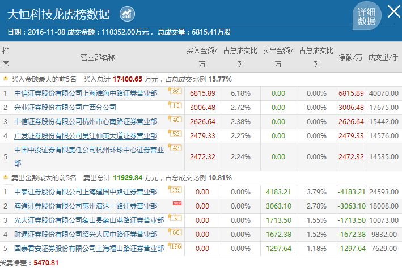Open 财通证券股份有限公司绍兴人民中路证券营业部 link
Image resolution: width=402 pixels, height=268 pixels.
click(86, 234)
